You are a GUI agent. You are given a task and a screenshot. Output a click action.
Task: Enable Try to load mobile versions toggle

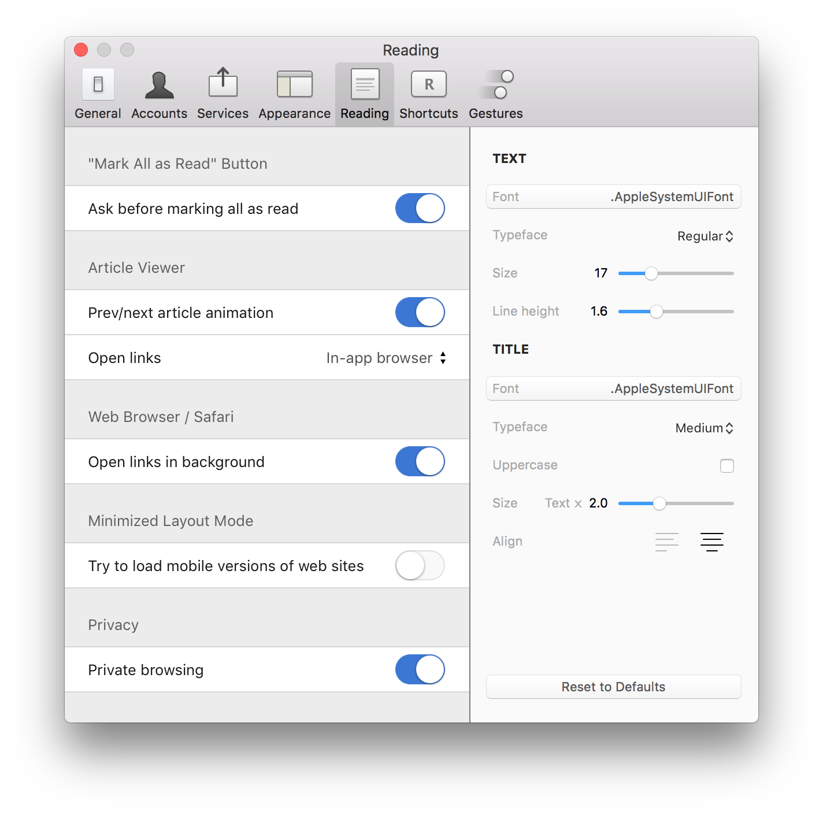click(x=420, y=566)
